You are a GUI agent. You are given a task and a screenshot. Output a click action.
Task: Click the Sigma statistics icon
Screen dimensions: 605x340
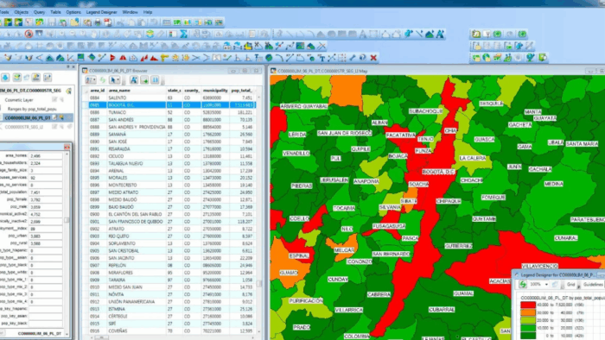coord(183,34)
